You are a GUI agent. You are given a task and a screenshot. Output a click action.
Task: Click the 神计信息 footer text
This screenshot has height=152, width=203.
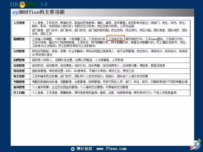point(84,149)
